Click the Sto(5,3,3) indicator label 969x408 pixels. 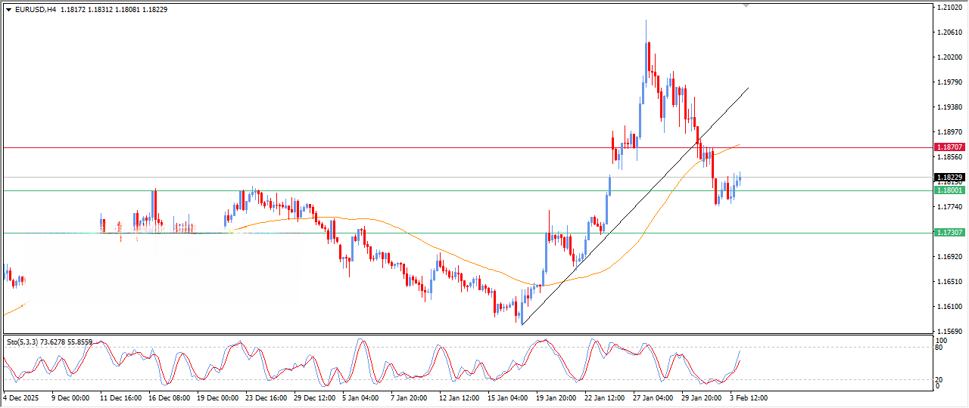pyautogui.click(x=23, y=342)
